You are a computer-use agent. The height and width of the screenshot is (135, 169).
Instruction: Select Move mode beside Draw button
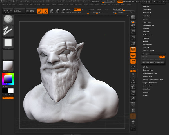click(x=51, y=11)
